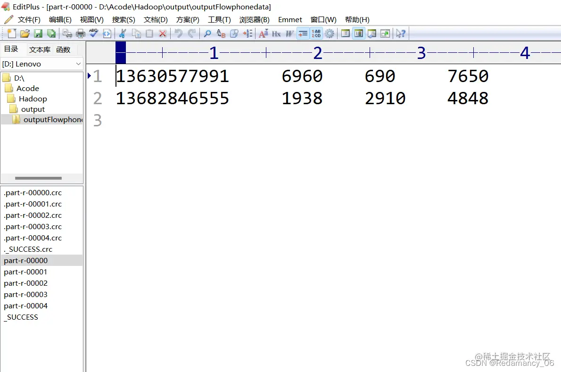The height and width of the screenshot is (372, 561).
Task: Click the red X Delete icon
Action: [163, 33]
